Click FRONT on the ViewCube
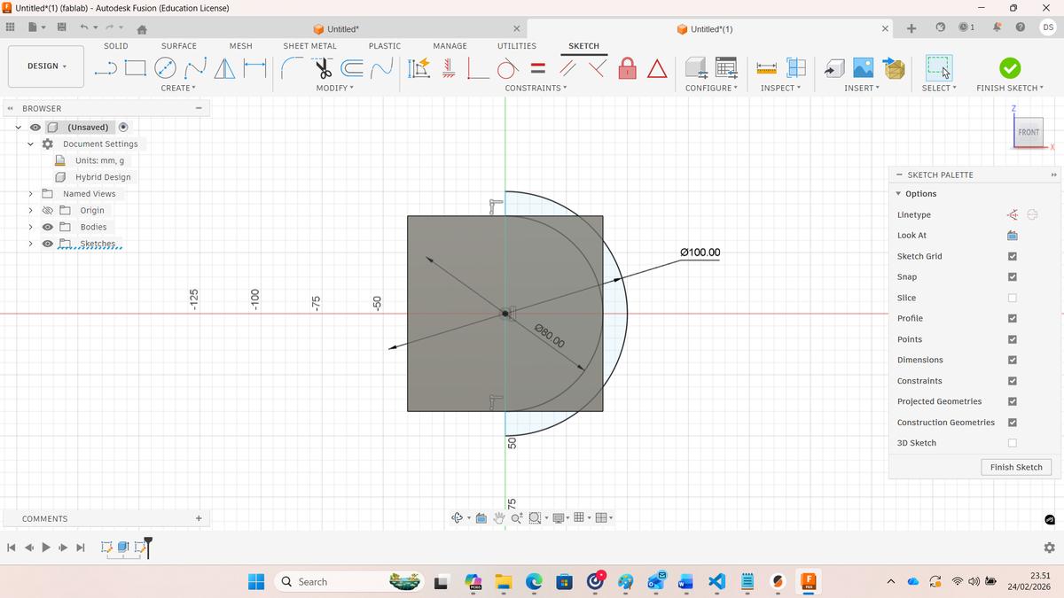This screenshot has width=1064, height=598. point(1028,132)
